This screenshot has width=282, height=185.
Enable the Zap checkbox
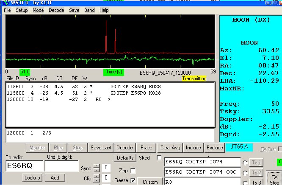click(133, 171)
